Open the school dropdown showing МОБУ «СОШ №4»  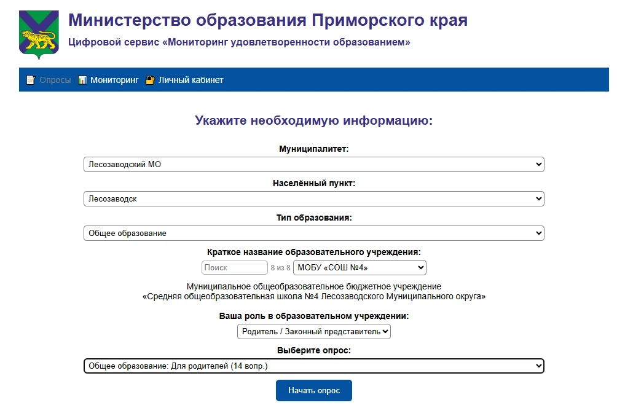tap(360, 267)
